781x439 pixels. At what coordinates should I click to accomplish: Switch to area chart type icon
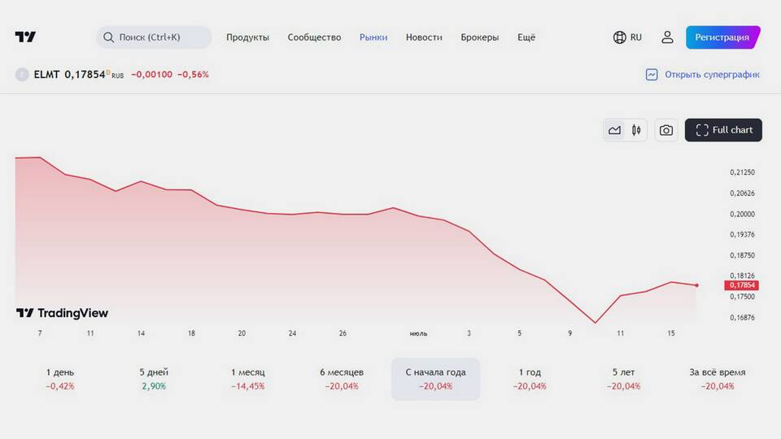(x=614, y=130)
